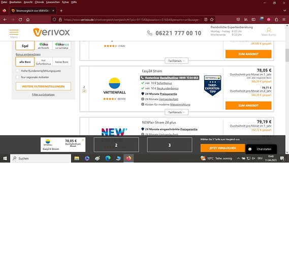Viewport: 289px width, 254px height.
Task: Go to the Firefox home page icon
Action: [28, 19]
